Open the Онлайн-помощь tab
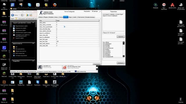Viewport: 186px width, 104px height. point(90,17)
